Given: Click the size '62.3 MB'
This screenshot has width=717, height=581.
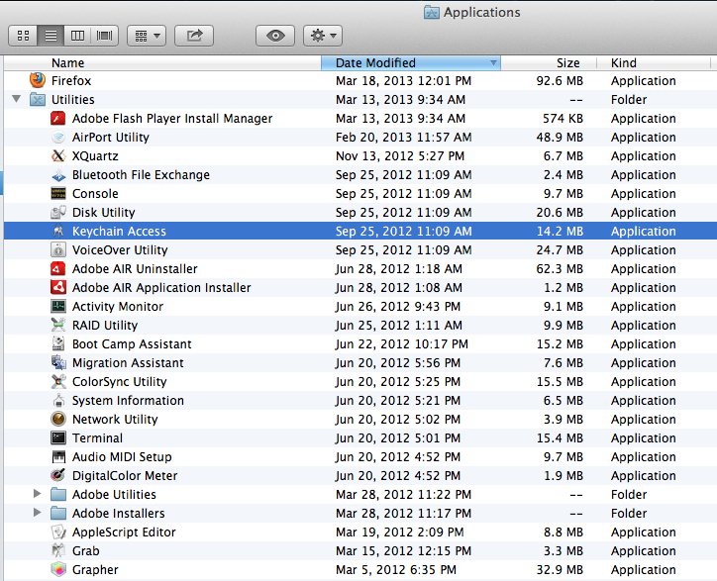Looking at the screenshot, I should pos(560,269).
